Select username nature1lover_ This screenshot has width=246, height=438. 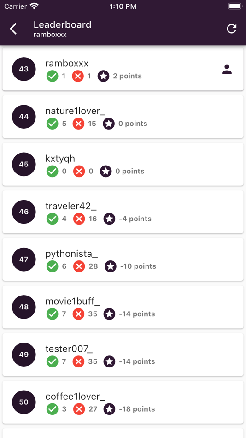click(76, 111)
